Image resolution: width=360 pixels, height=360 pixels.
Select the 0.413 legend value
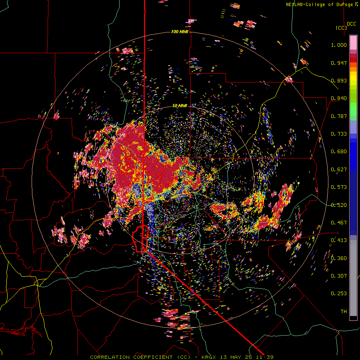[339, 240]
